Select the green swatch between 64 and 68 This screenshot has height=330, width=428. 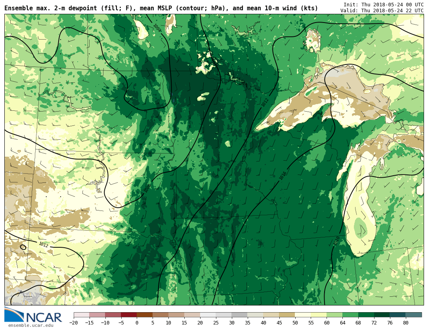click(351, 315)
